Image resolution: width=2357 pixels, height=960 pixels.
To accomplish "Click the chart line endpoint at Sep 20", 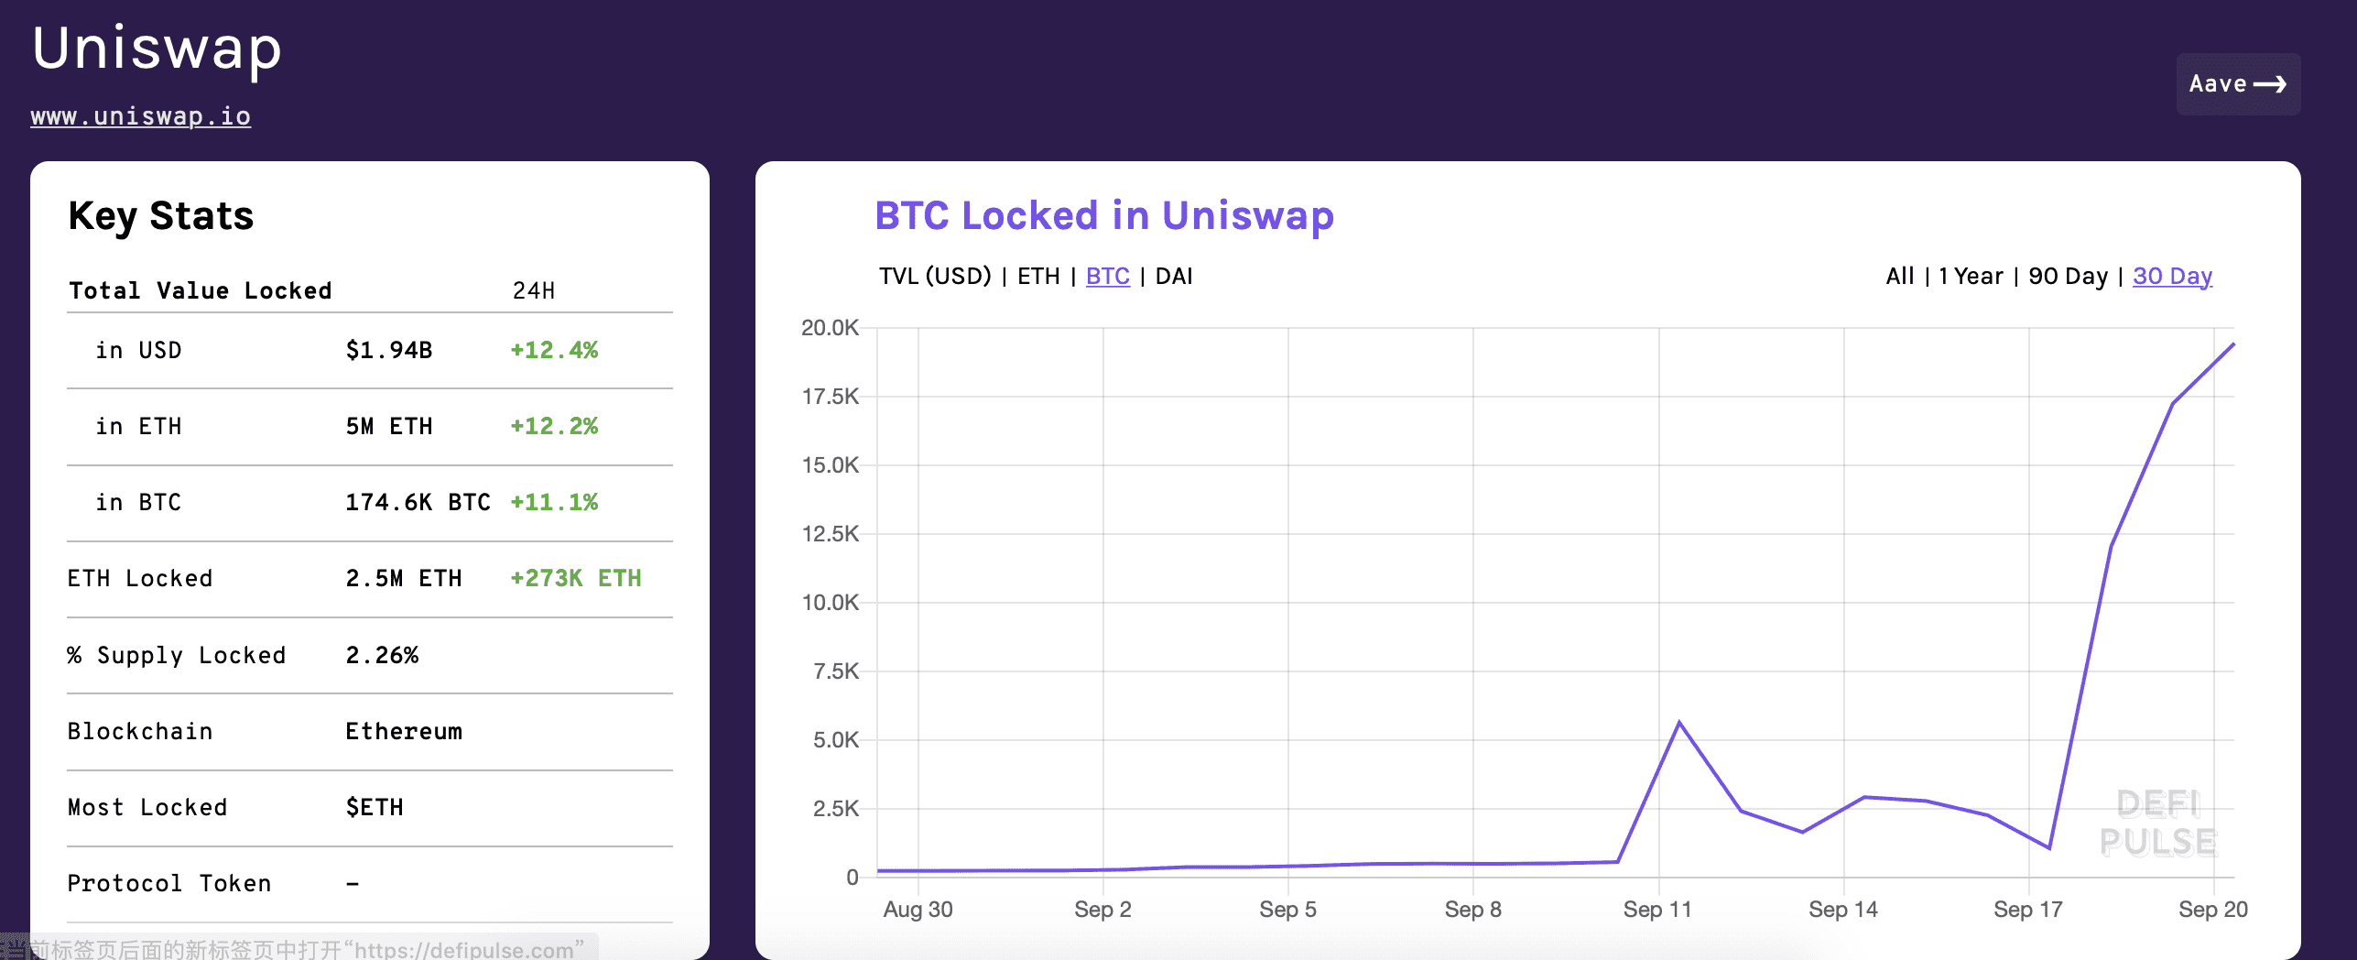I will pos(2233,344).
